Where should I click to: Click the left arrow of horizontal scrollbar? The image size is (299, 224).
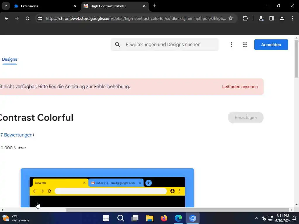(2, 210)
